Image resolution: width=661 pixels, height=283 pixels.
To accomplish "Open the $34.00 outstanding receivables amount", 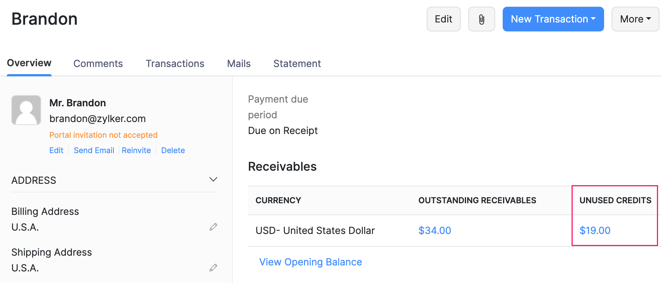I will coord(435,231).
